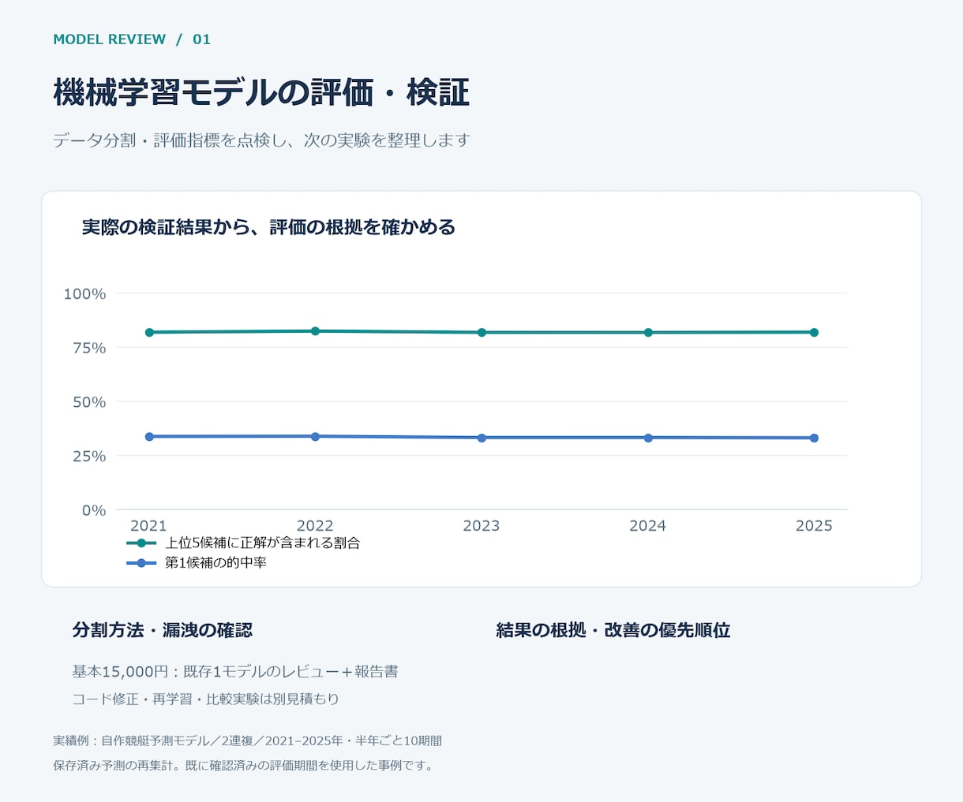Screen dimensions: 963x802
Task: Click the blue data point for 2025
Action: [814, 438]
